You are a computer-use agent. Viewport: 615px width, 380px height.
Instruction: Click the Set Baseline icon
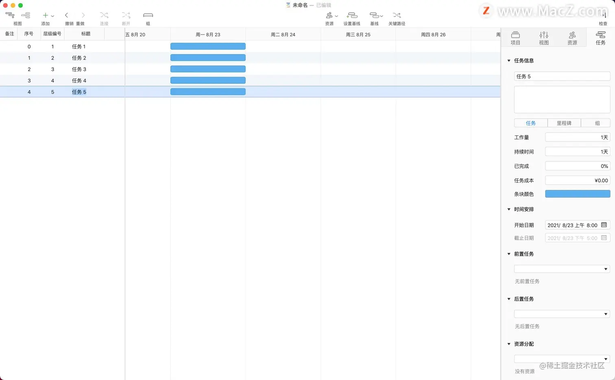coord(352,15)
